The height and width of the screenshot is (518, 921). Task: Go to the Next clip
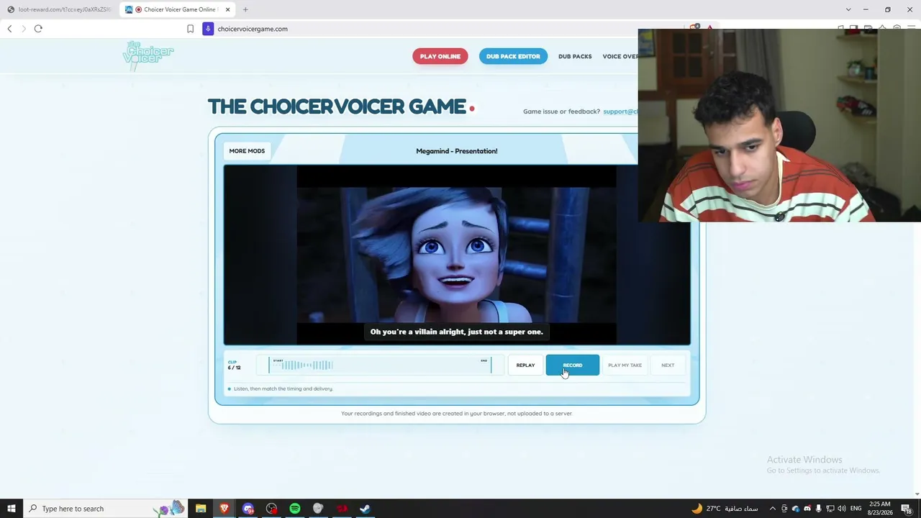point(668,365)
